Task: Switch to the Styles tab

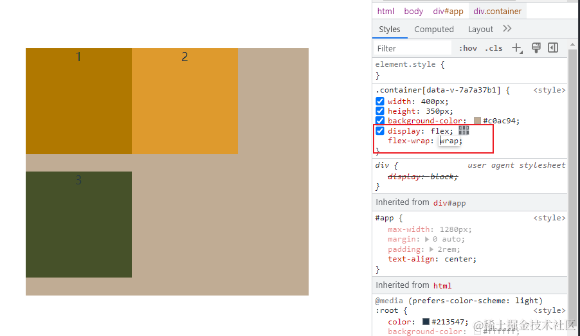Action: pyautogui.click(x=390, y=29)
